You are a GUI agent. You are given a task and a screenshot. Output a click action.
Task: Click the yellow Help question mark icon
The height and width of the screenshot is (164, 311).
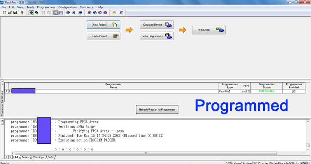pos(22,13)
